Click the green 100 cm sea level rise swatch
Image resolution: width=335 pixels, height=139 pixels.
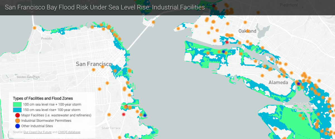point(17,105)
